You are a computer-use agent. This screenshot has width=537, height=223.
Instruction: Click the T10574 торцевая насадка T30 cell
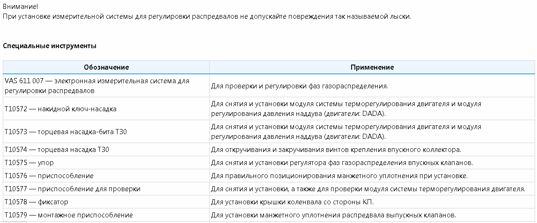click(57, 150)
